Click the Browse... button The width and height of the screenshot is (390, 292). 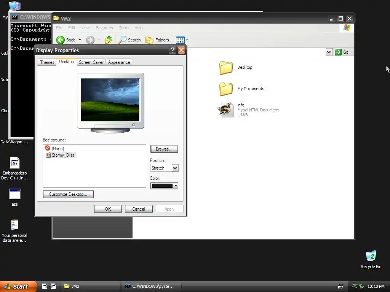(x=164, y=149)
